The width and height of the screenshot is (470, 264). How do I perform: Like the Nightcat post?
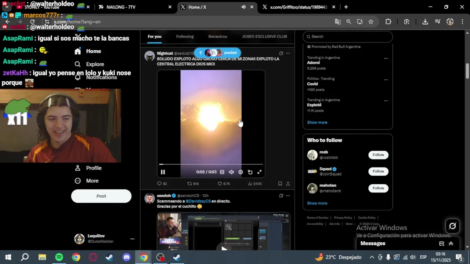coord(224,183)
